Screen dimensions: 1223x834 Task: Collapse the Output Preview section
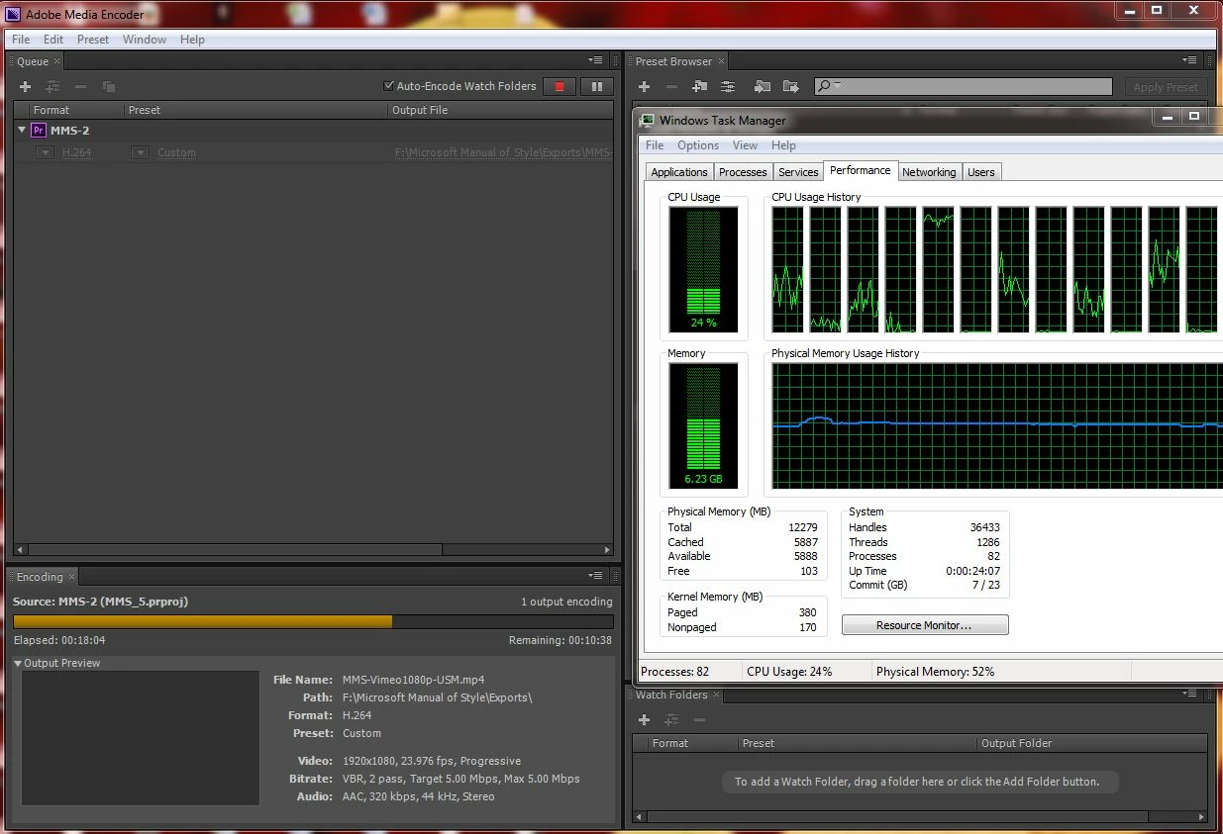[x=18, y=663]
